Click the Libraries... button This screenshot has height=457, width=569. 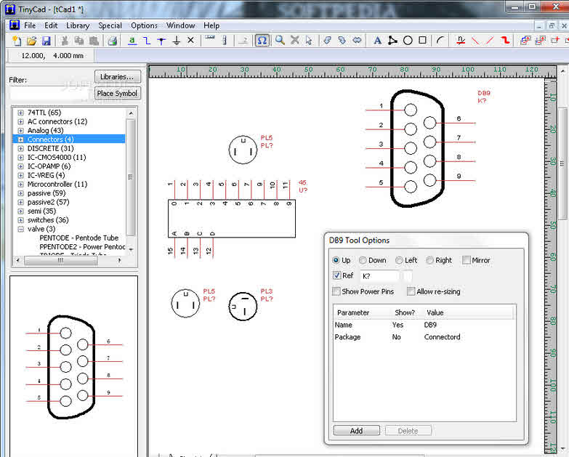[117, 77]
